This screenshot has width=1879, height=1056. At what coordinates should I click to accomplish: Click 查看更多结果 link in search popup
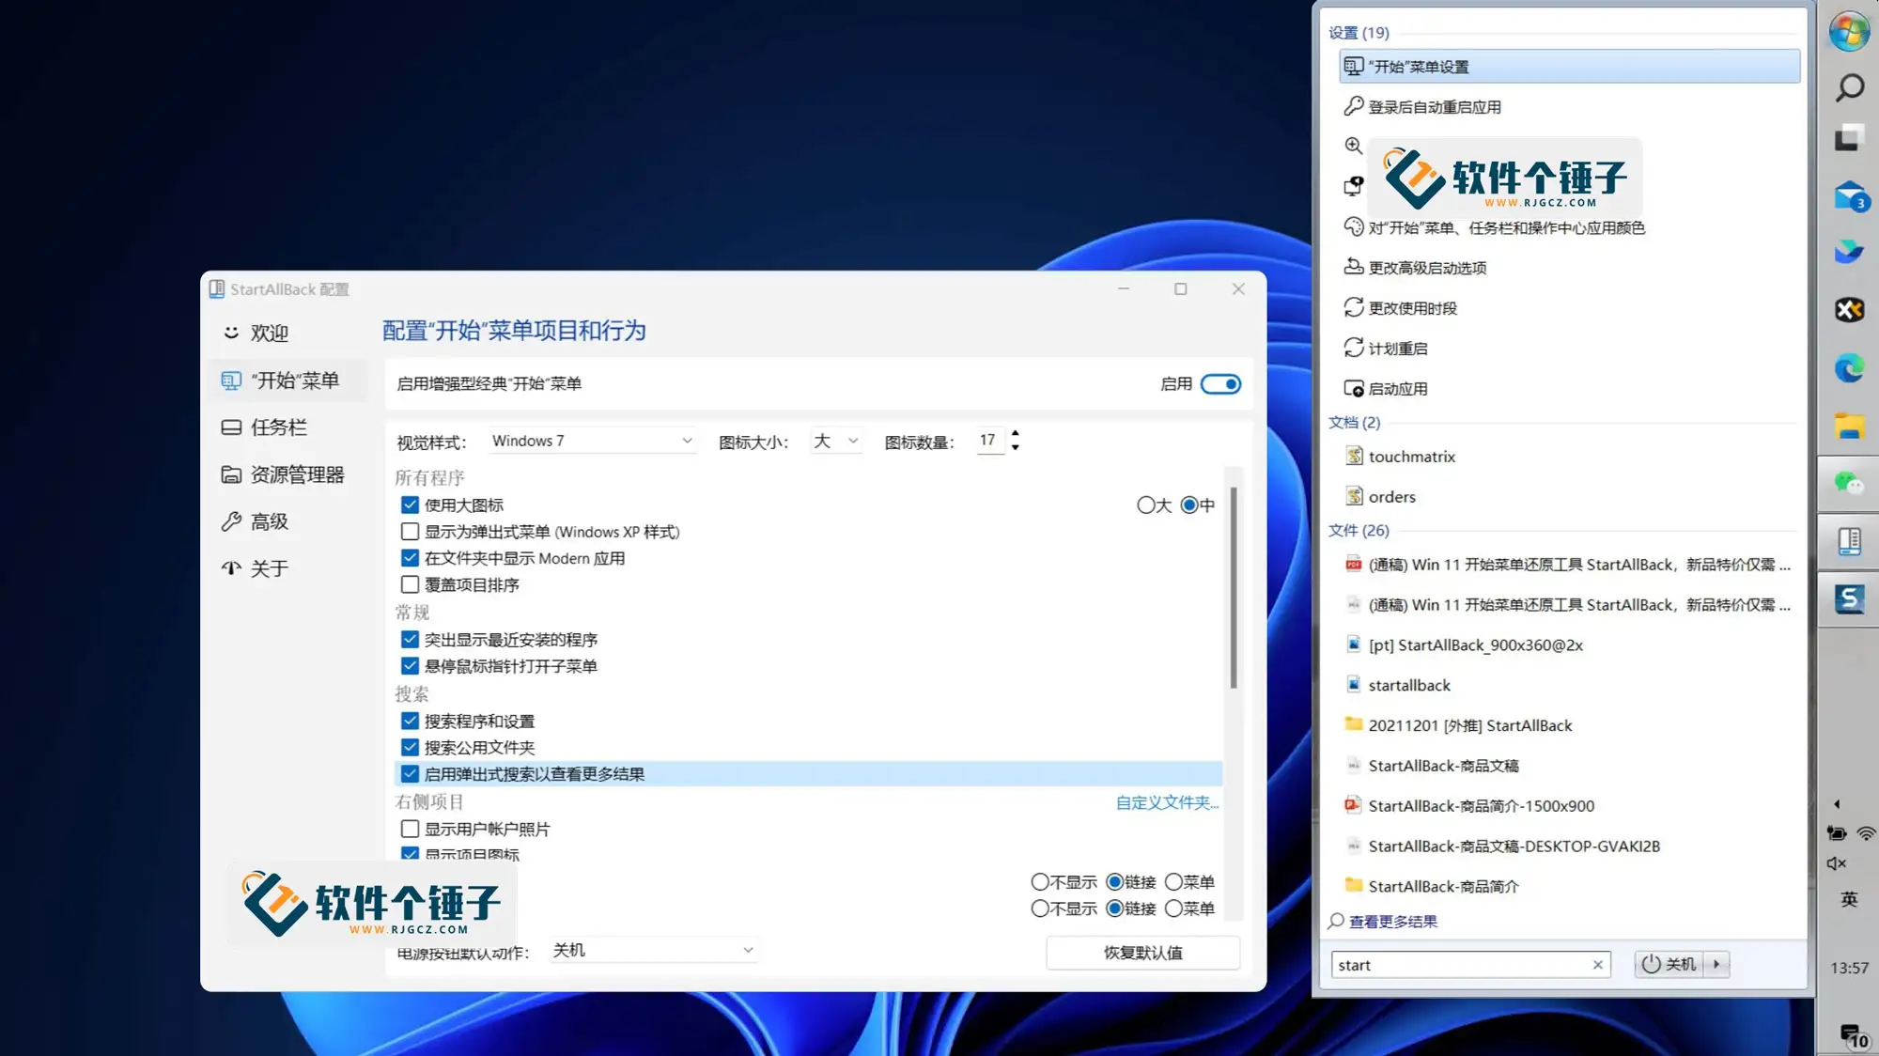point(1392,922)
